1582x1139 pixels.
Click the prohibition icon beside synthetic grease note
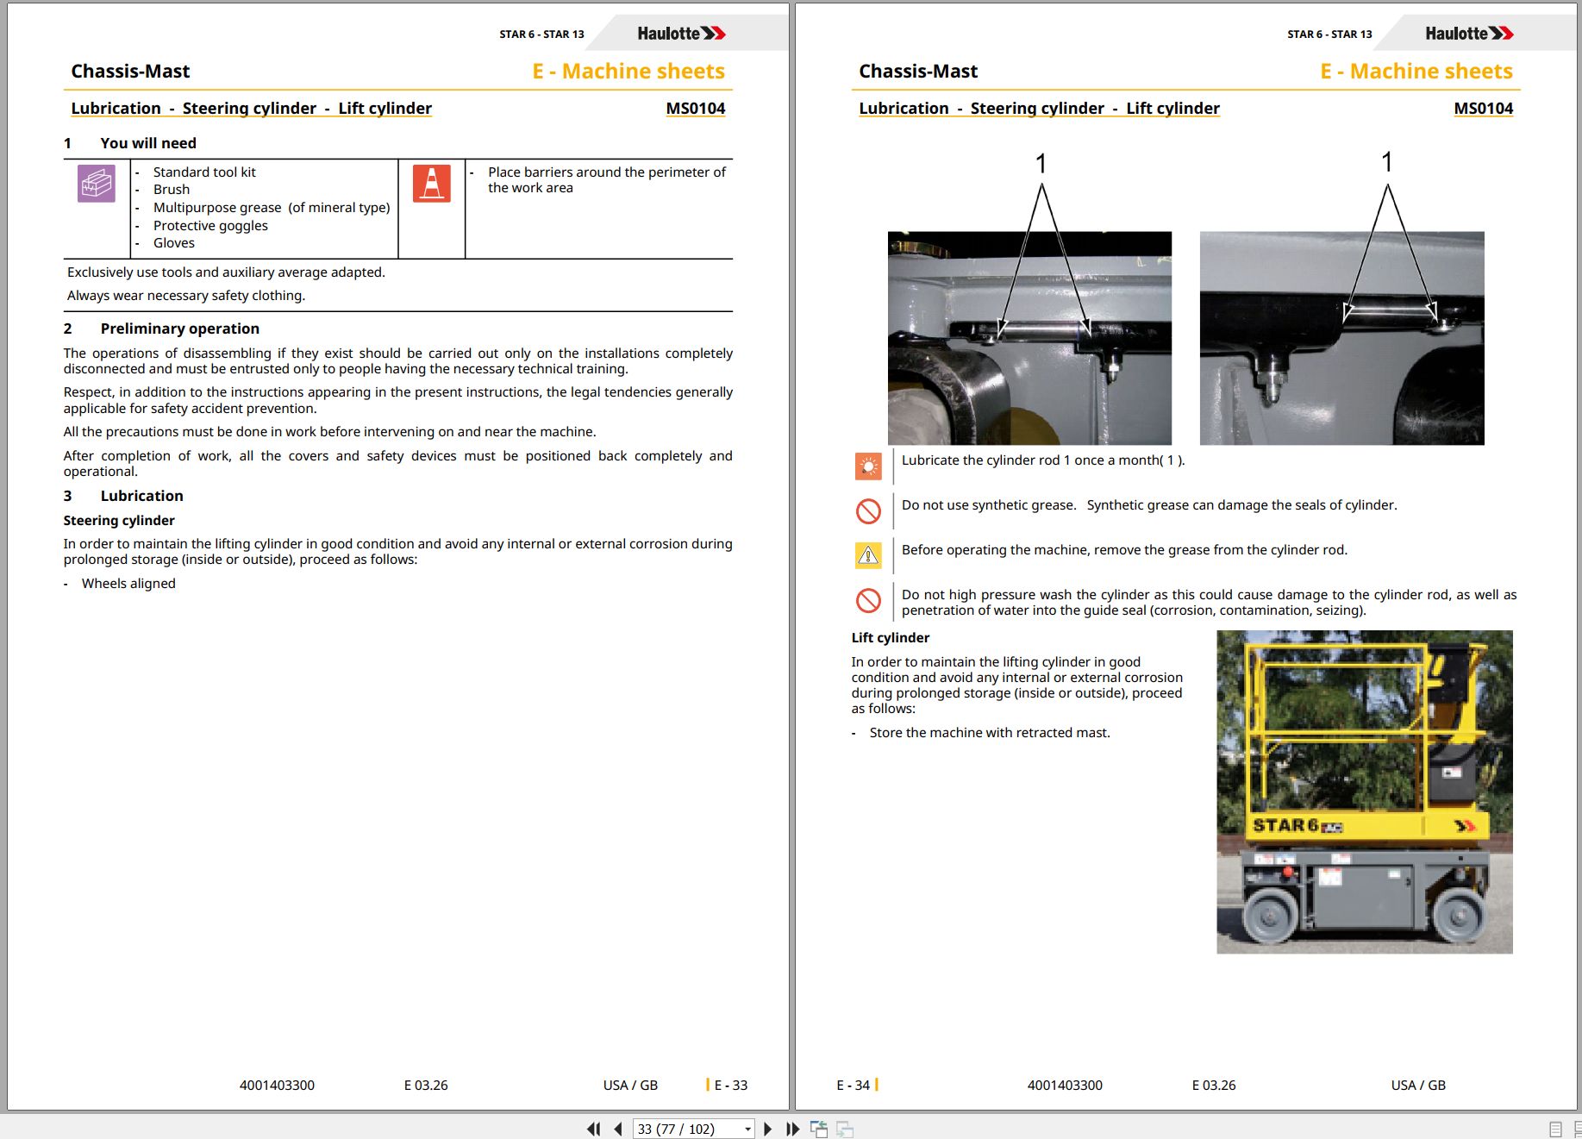[x=868, y=511]
